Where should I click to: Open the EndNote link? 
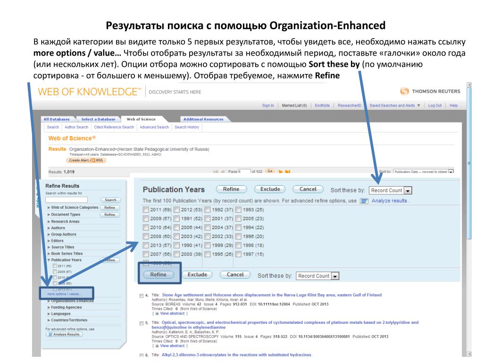(x=322, y=106)
